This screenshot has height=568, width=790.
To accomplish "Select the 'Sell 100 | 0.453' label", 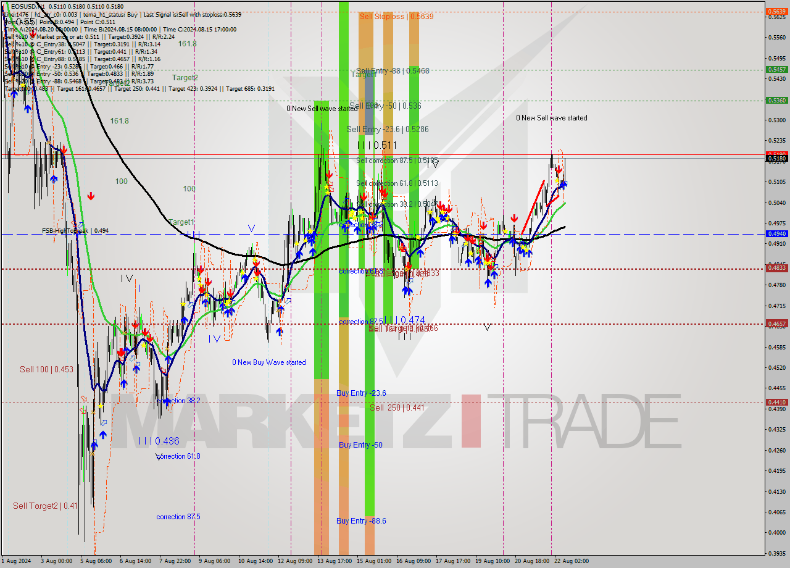I will (x=46, y=369).
